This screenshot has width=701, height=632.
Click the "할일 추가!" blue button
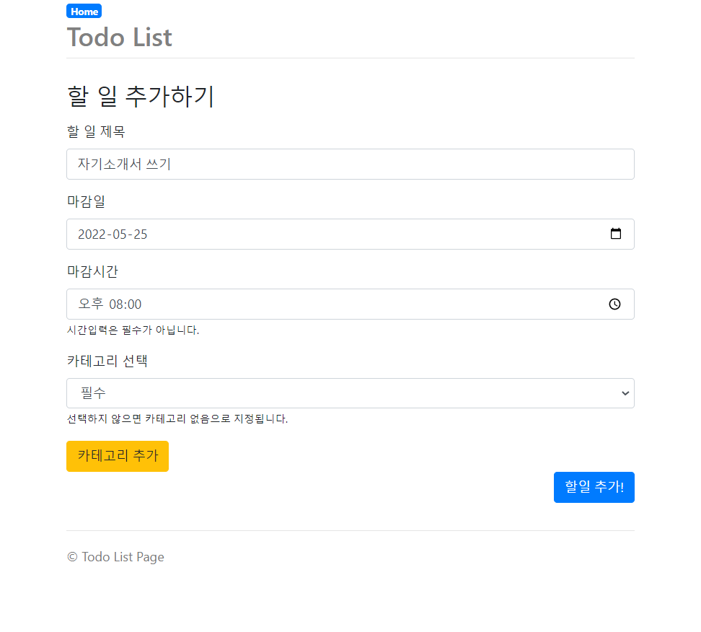(x=594, y=487)
